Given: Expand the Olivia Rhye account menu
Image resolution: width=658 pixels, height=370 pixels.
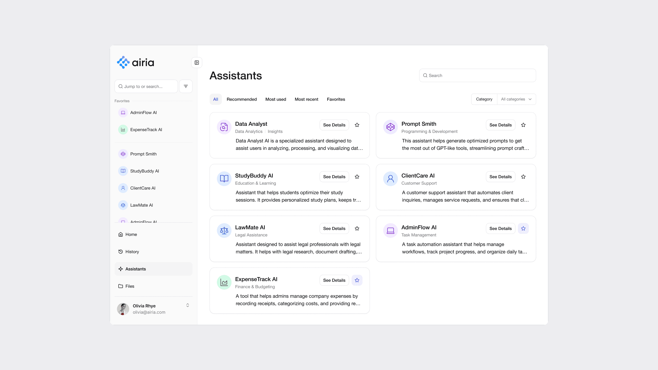Looking at the screenshot, I should [x=188, y=305].
